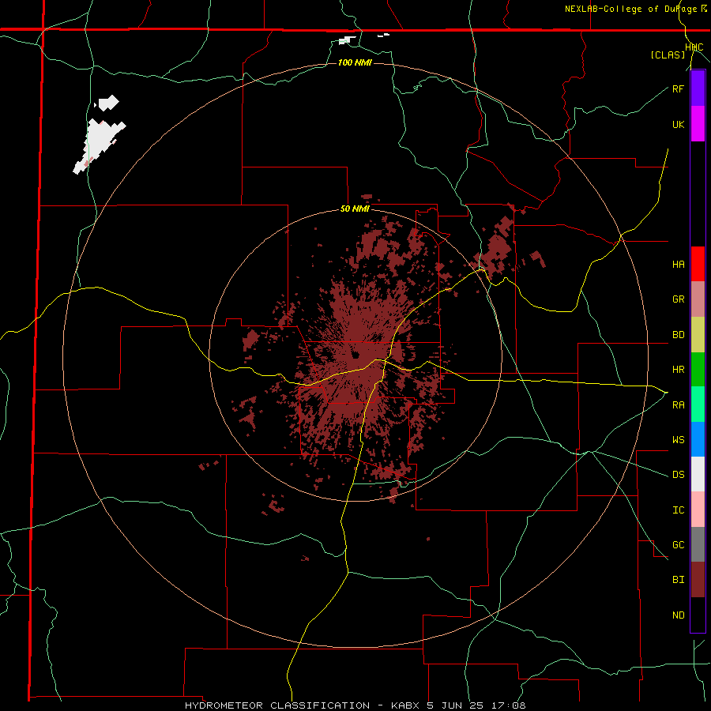
Task: Click the RA legend label
Action: [678, 405]
